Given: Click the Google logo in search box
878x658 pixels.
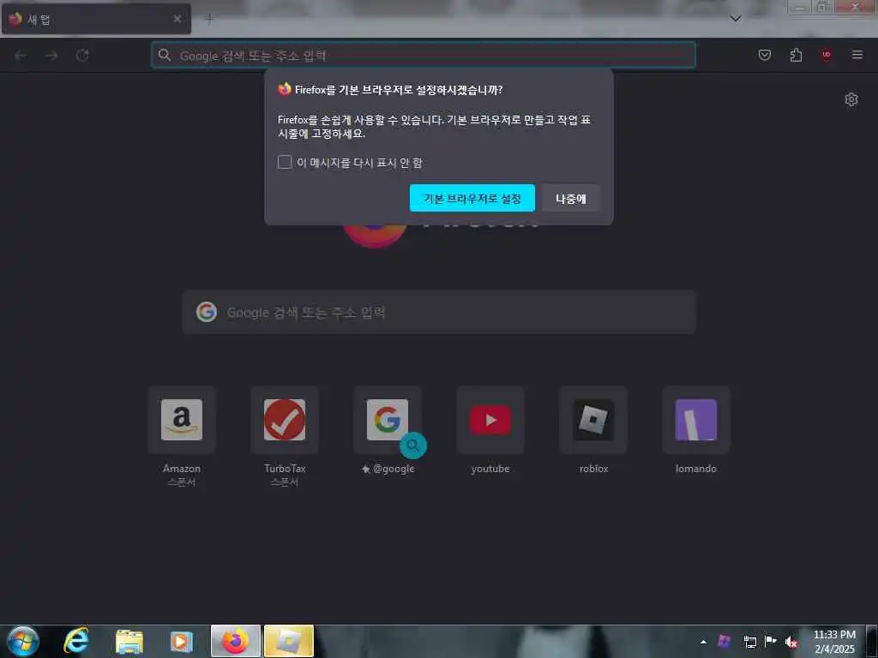Looking at the screenshot, I should [206, 312].
